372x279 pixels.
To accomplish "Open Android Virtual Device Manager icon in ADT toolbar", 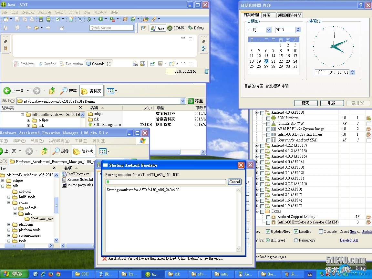I will coord(48,19).
